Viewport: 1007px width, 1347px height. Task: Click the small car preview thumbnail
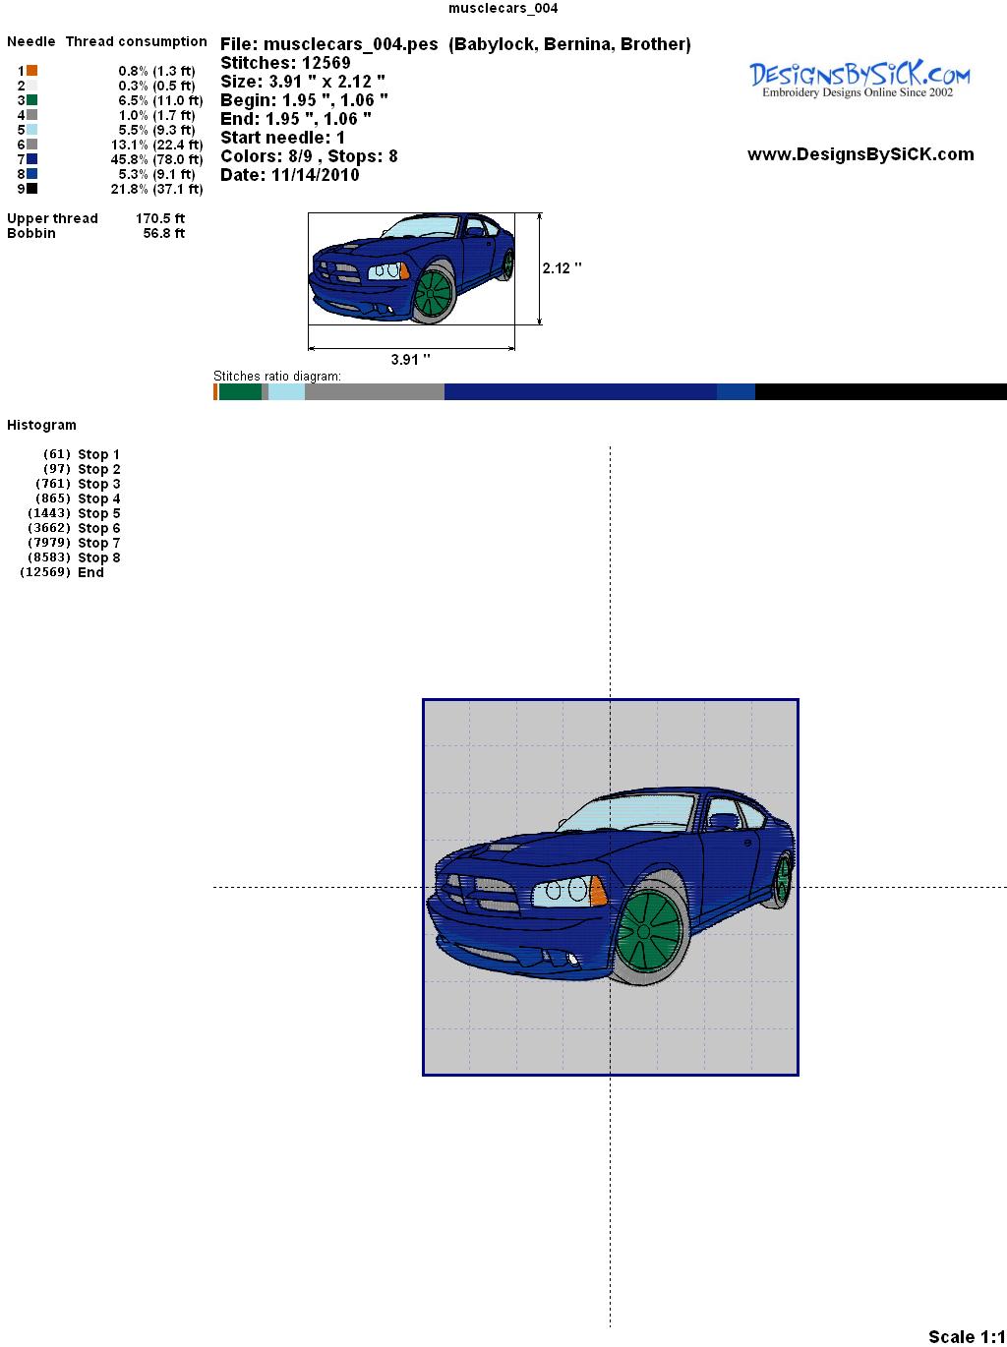pyautogui.click(x=411, y=267)
